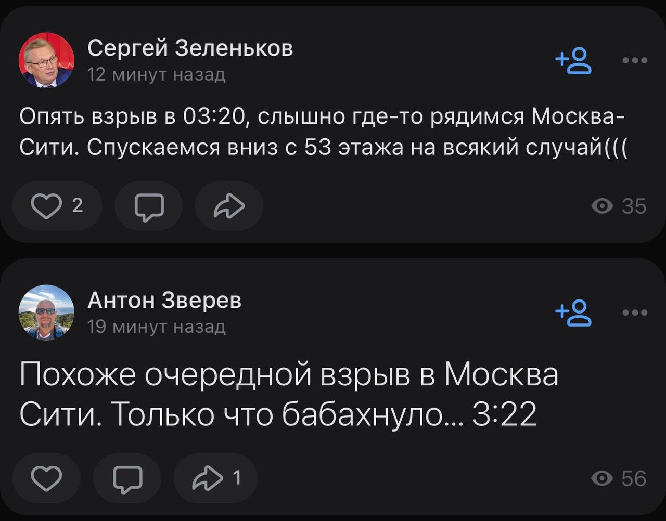Screen dimensions: 666x521
Task: Like Сергей Зеленьков's post
Action: click(x=56, y=206)
